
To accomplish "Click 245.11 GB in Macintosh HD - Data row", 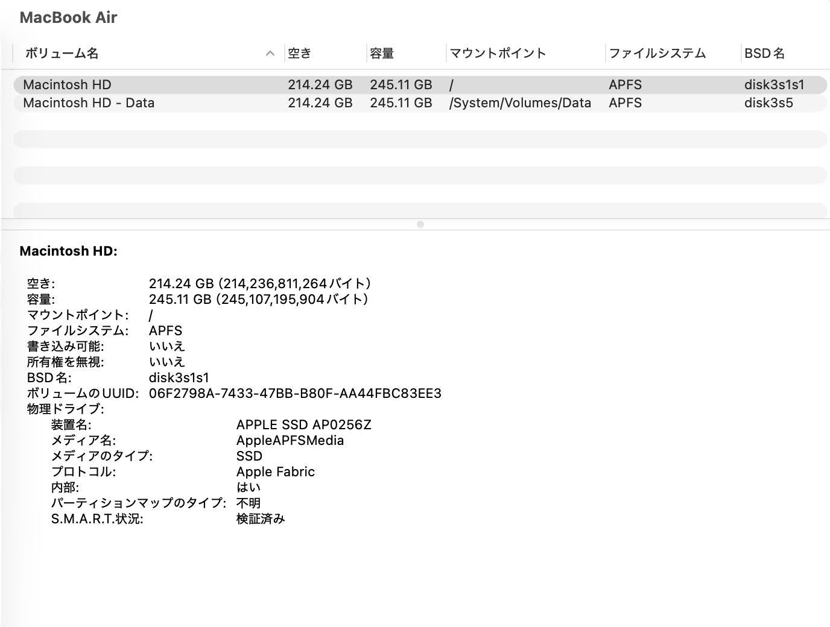I will tap(401, 103).
